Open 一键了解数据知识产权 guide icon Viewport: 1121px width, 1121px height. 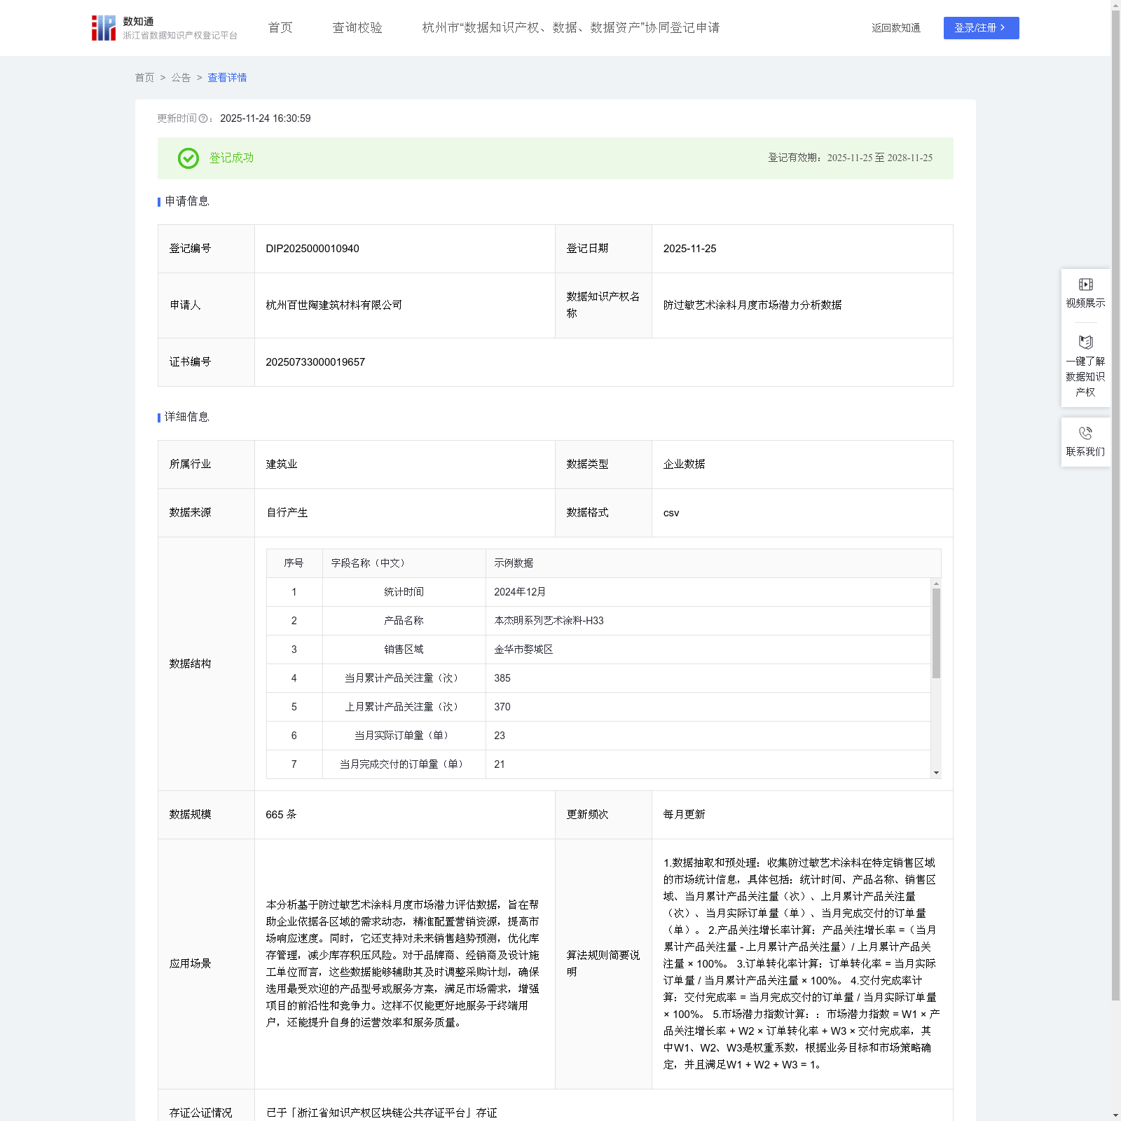1085,343
